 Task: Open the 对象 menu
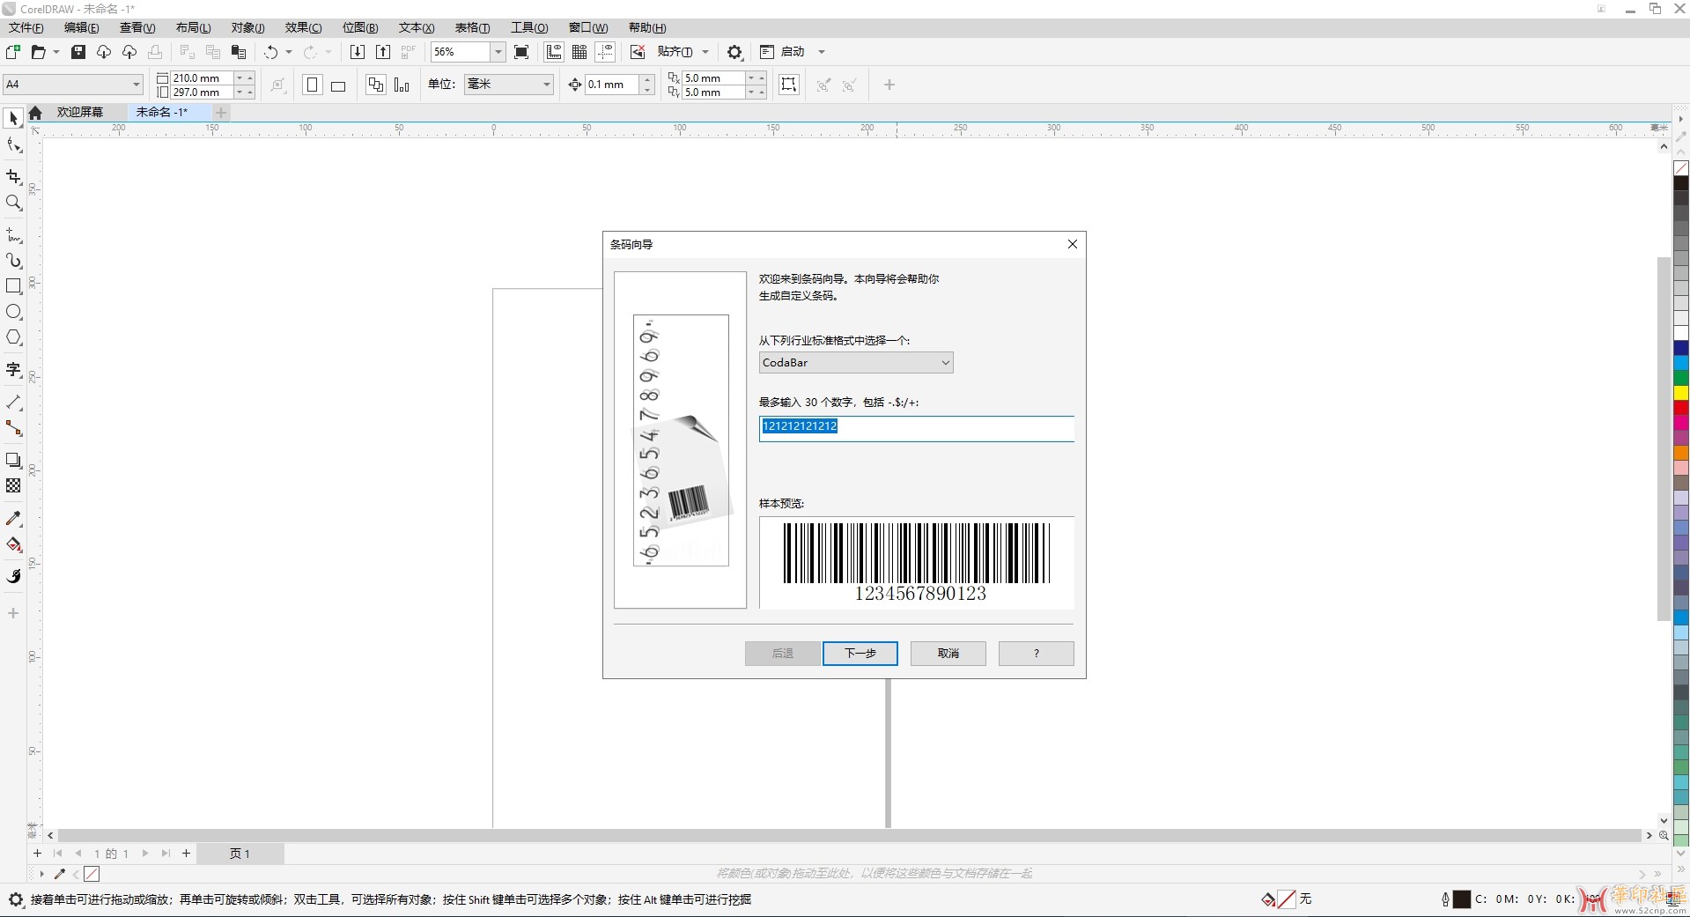(248, 27)
